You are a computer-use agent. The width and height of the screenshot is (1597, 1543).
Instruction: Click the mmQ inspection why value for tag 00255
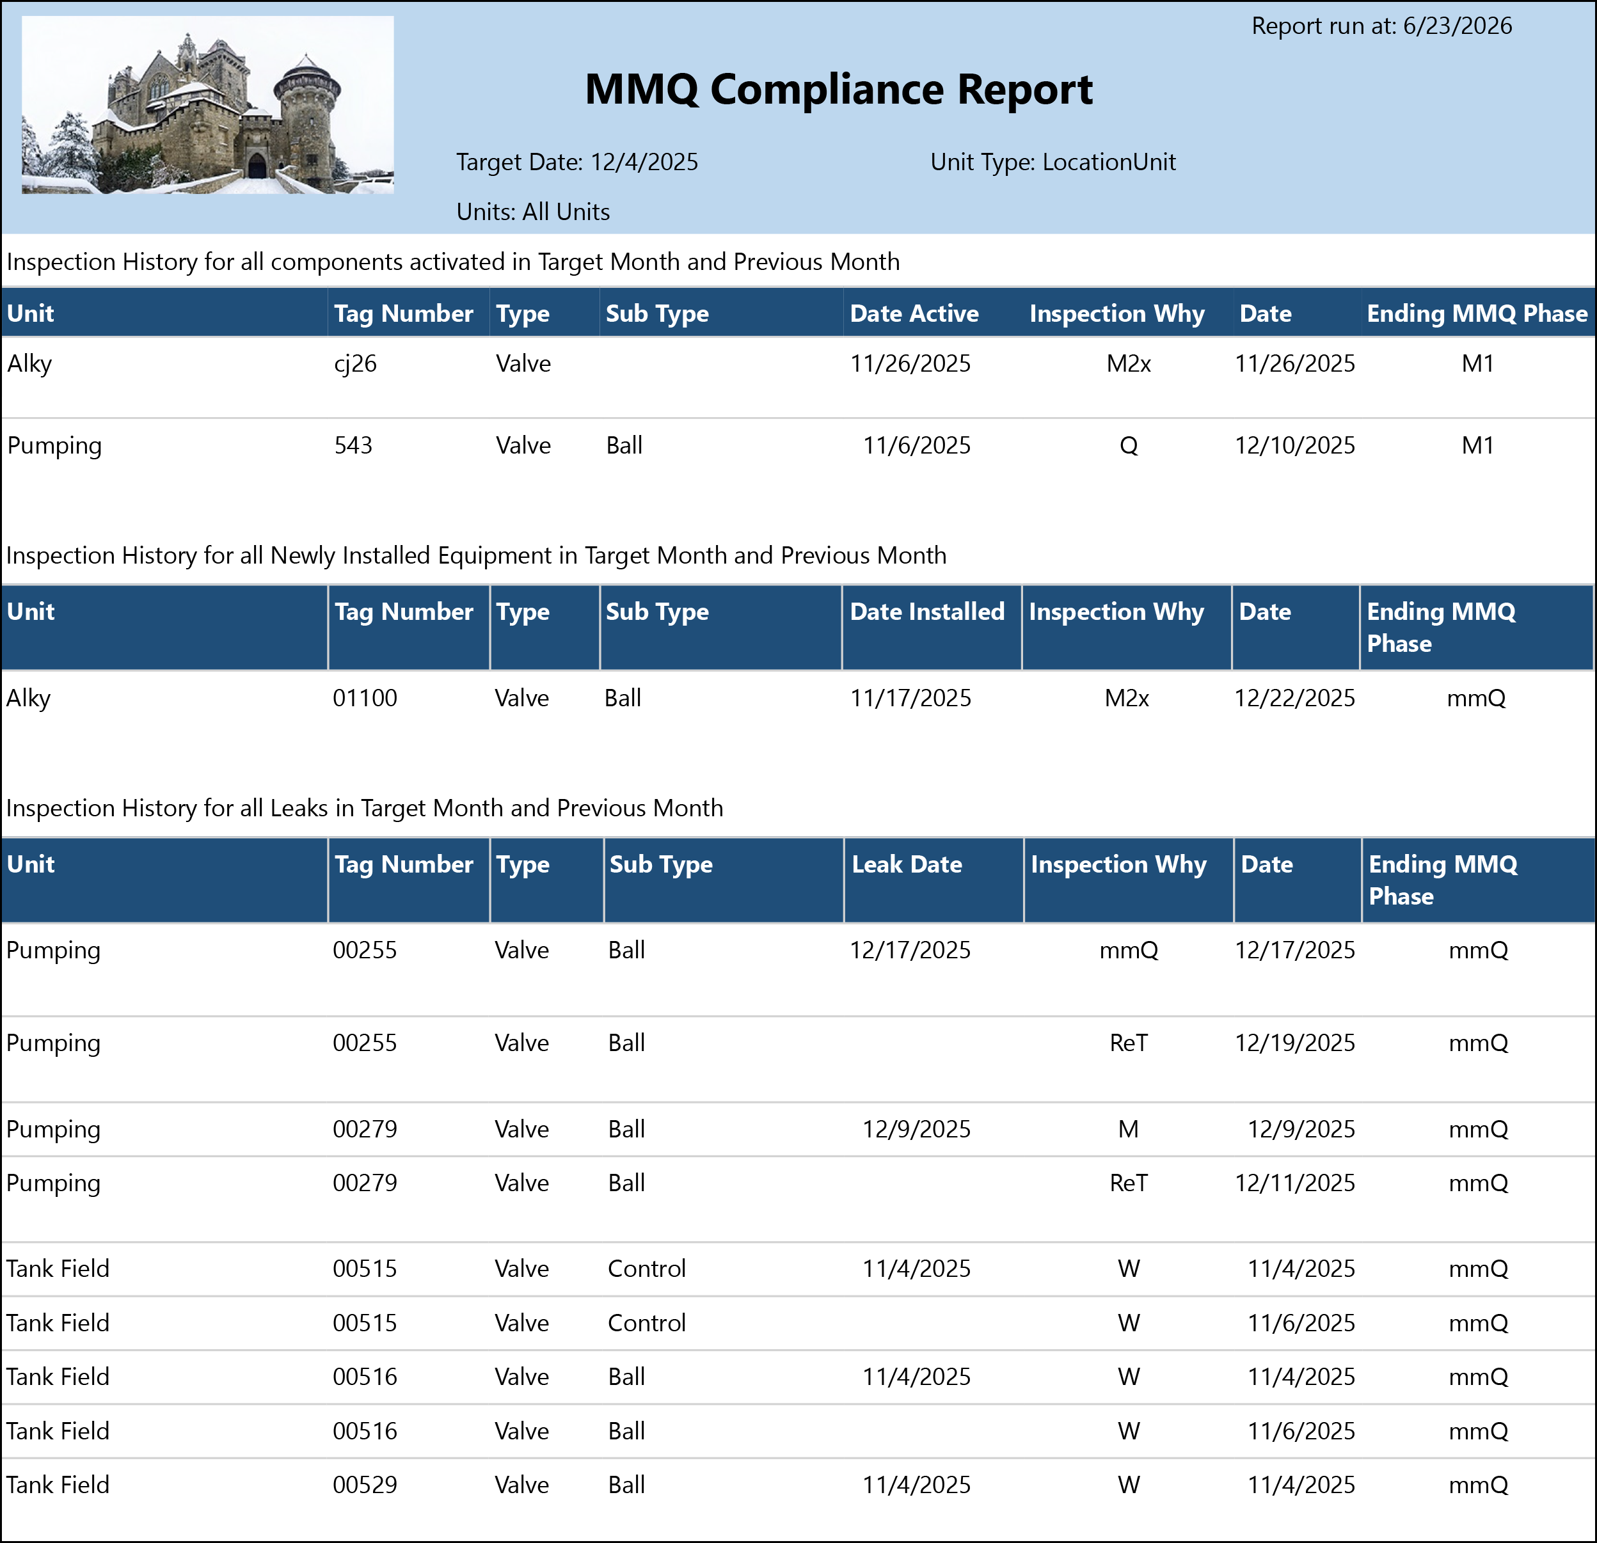point(1129,950)
